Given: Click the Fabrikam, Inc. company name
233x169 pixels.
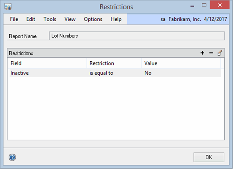Looking at the screenshot, I should coord(185,19).
